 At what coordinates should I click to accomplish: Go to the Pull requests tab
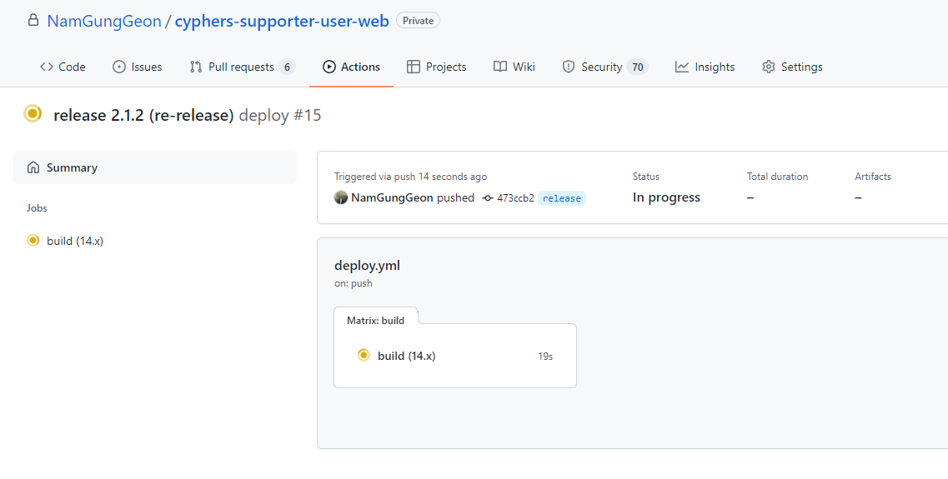point(243,67)
